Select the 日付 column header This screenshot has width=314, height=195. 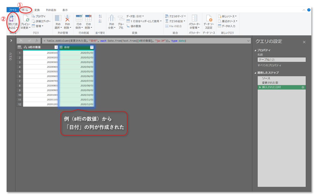click(76, 47)
